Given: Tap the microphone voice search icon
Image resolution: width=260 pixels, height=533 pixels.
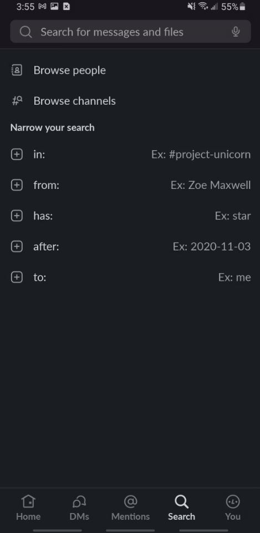Looking at the screenshot, I should (x=236, y=32).
